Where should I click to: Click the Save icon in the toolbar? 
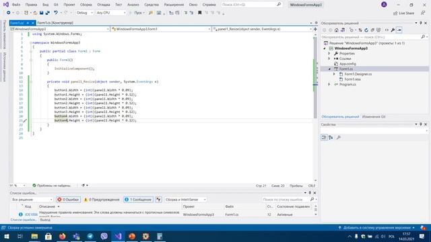click(41, 13)
